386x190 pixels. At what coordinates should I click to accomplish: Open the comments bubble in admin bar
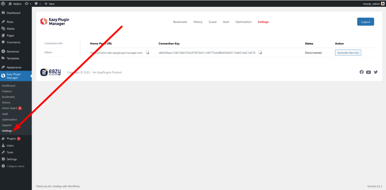(38, 4)
